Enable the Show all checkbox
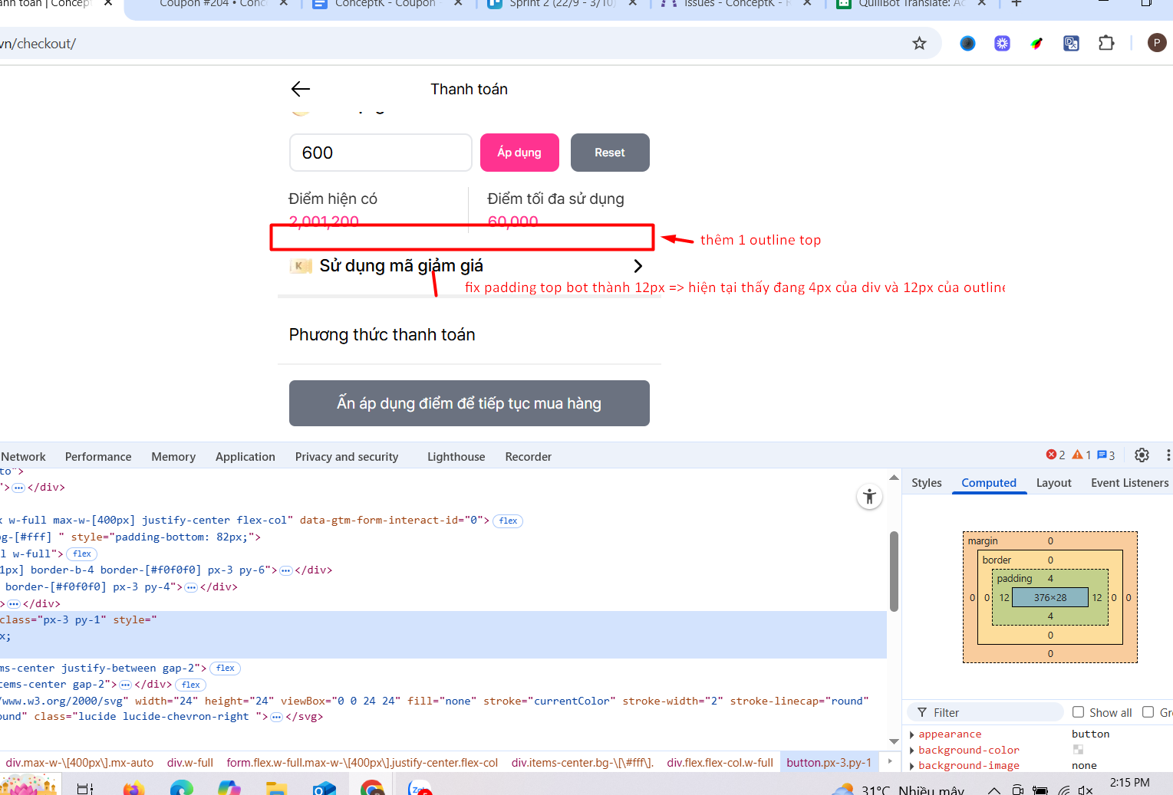This screenshot has width=1173, height=795. [1078, 712]
